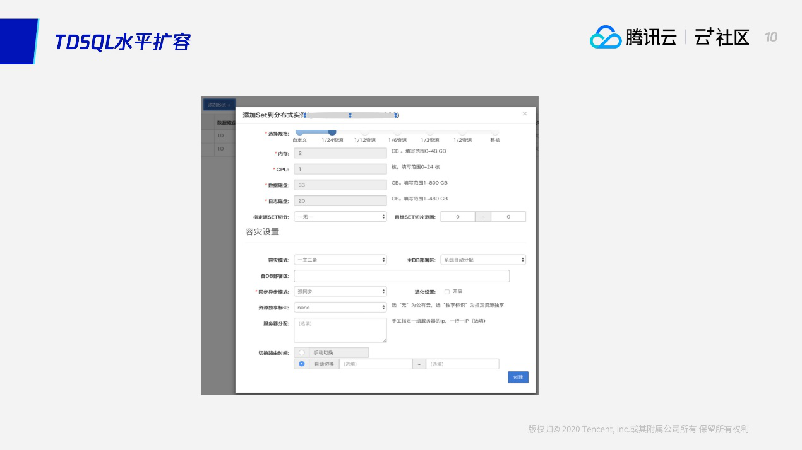This screenshot has height=450, width=802.
Task: Click the TDSQL水平扩容 slide title
Action: (x=123, y=42)
